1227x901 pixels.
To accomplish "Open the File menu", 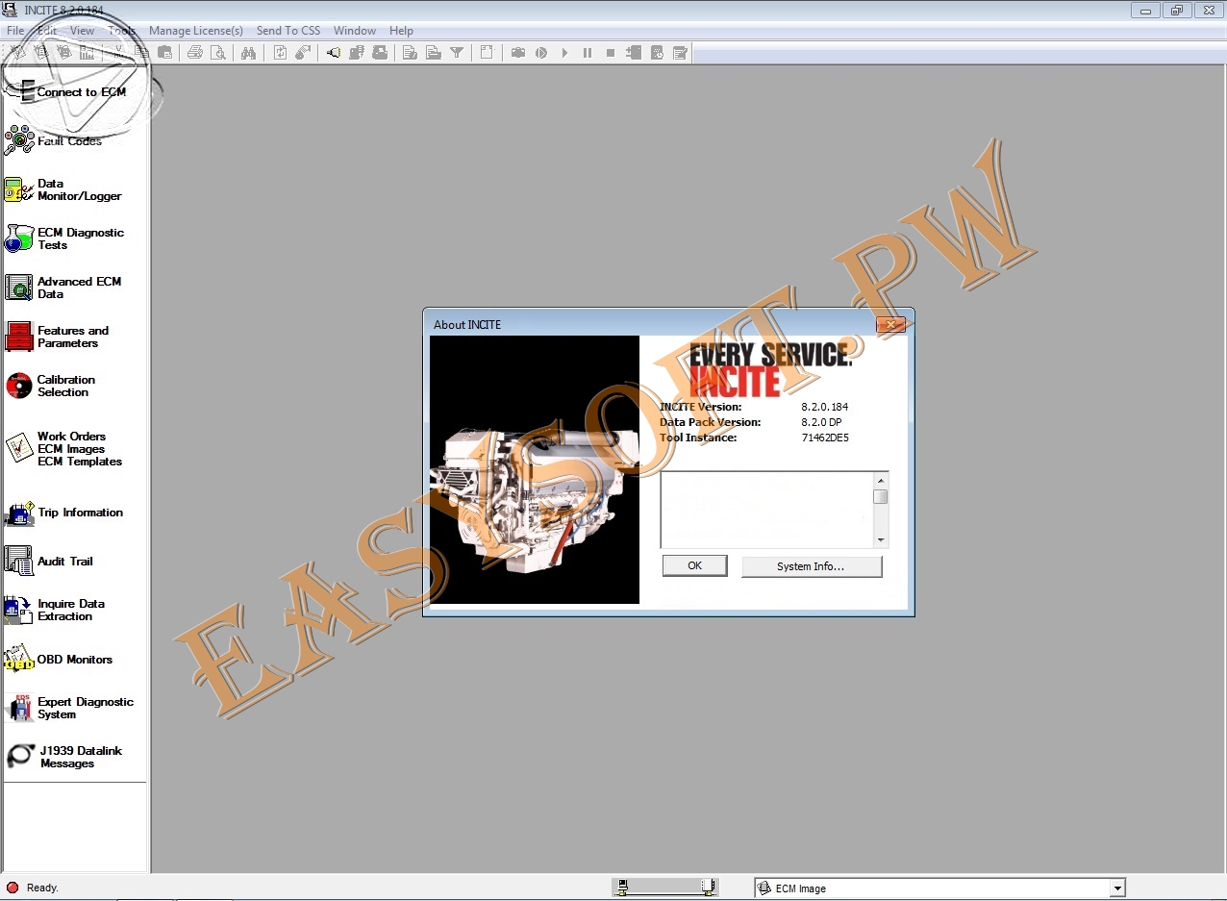I will (x=15, y=31).
